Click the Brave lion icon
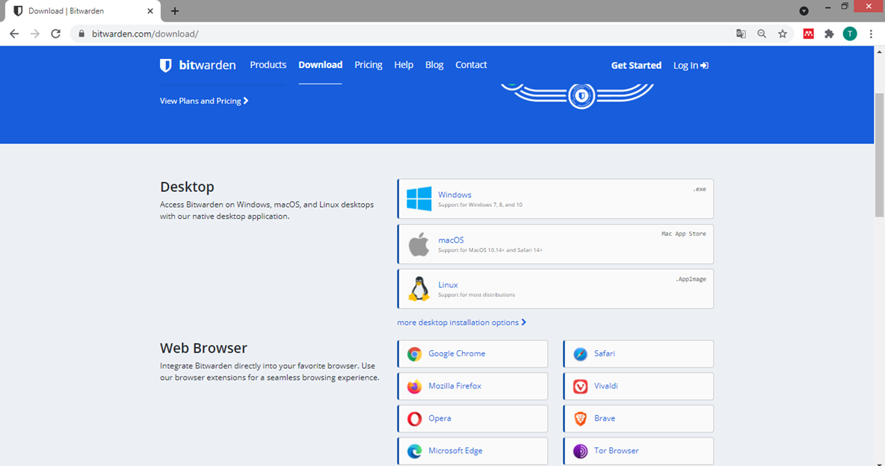 coord(580,419)
